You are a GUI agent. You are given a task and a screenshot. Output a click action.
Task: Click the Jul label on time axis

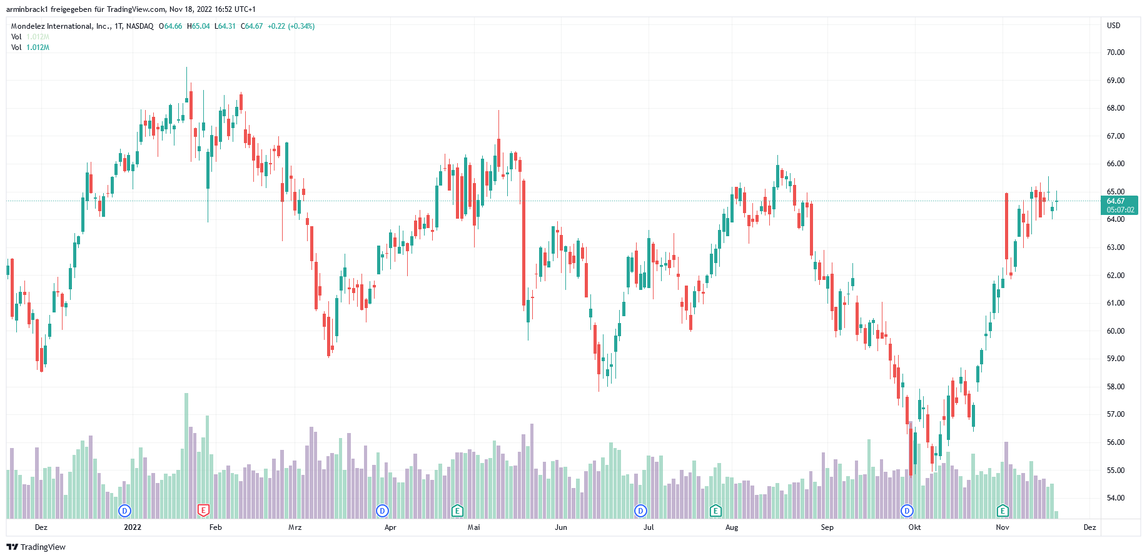pyautogui.click(x=649, y=527)
